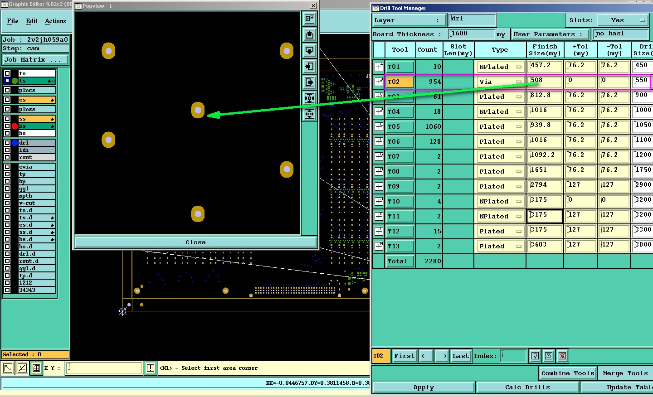This screenshot has height=397, width=653.
Task: Open the Type dropdown for tool T10
Action: click(x=500, y=201)
